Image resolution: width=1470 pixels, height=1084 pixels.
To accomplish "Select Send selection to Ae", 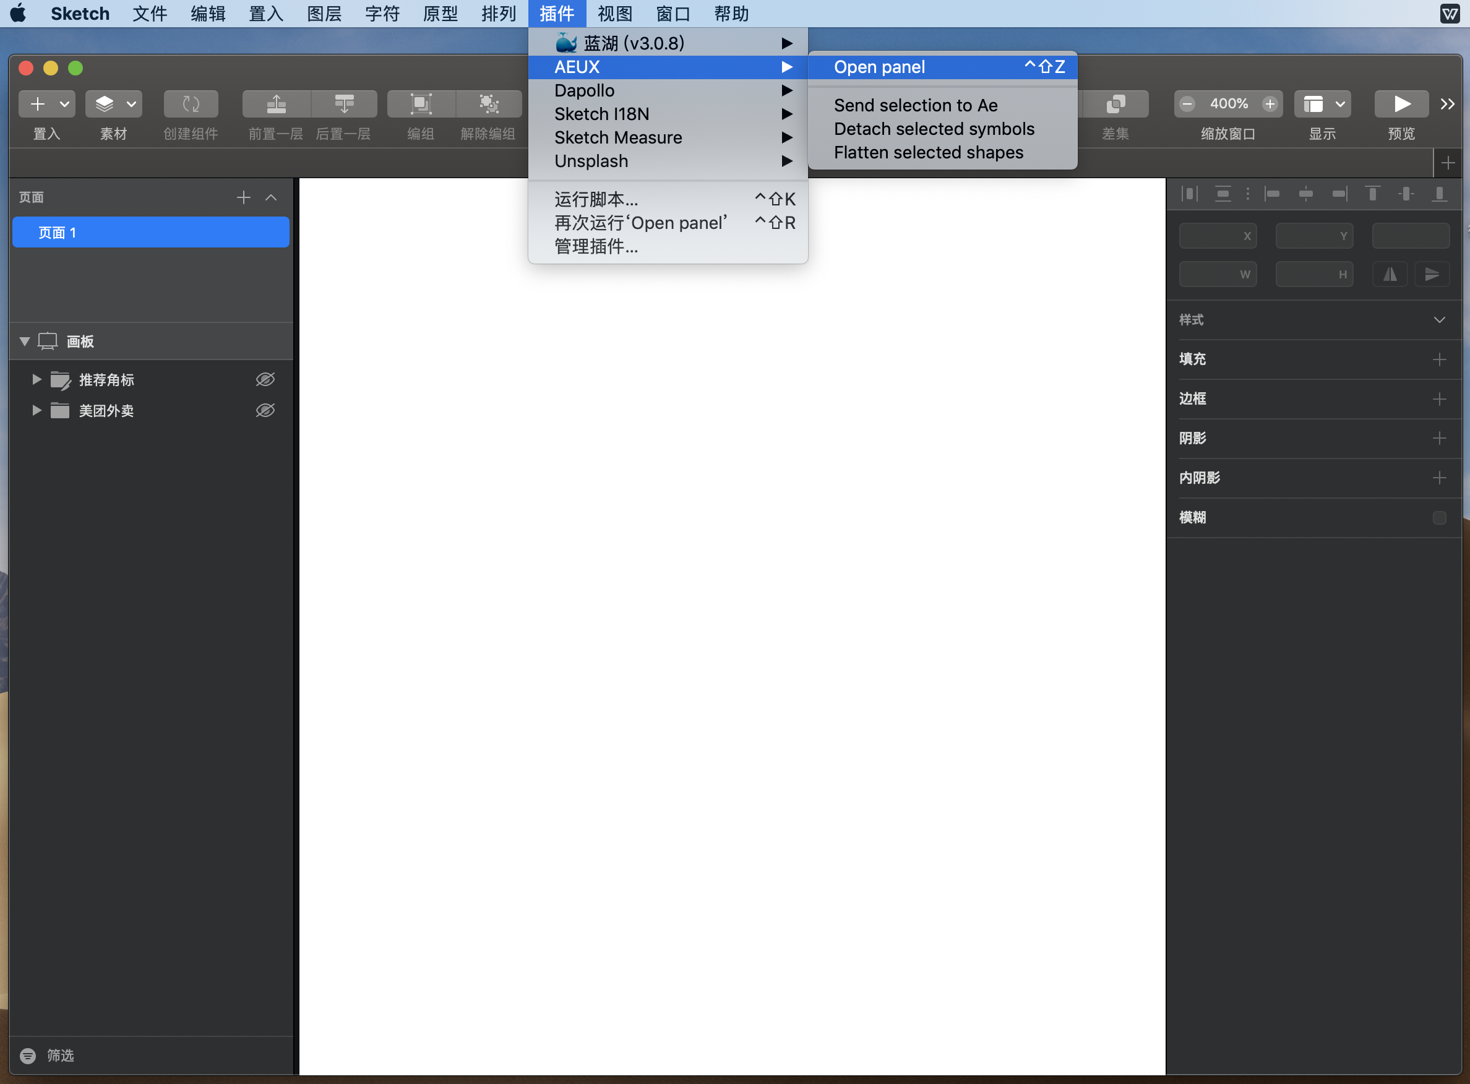I will tap(915, 105).
